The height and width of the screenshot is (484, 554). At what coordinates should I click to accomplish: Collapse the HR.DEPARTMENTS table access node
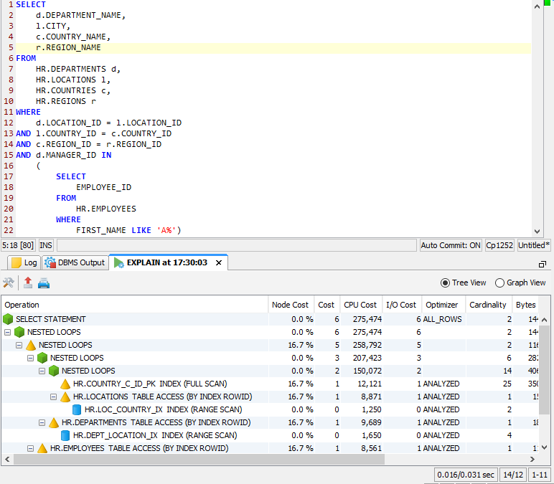(42, 422)
